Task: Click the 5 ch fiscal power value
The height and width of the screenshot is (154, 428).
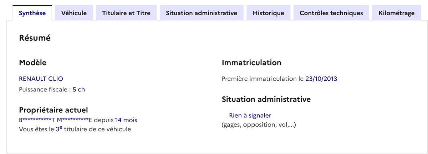Action: click(x=79, y=90)
